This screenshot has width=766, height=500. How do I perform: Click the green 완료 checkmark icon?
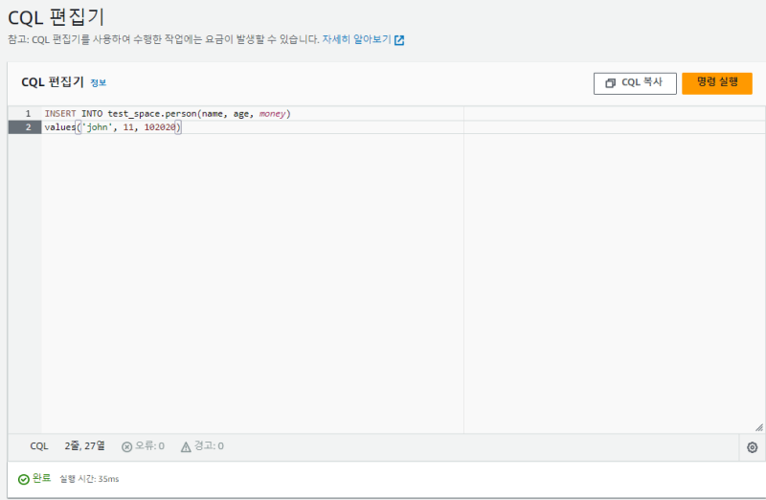pyautogui.click(x=23, y=479)
